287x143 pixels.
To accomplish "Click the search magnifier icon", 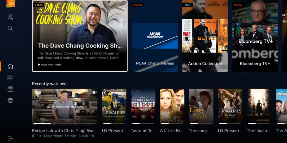I will tap(10, 28).
